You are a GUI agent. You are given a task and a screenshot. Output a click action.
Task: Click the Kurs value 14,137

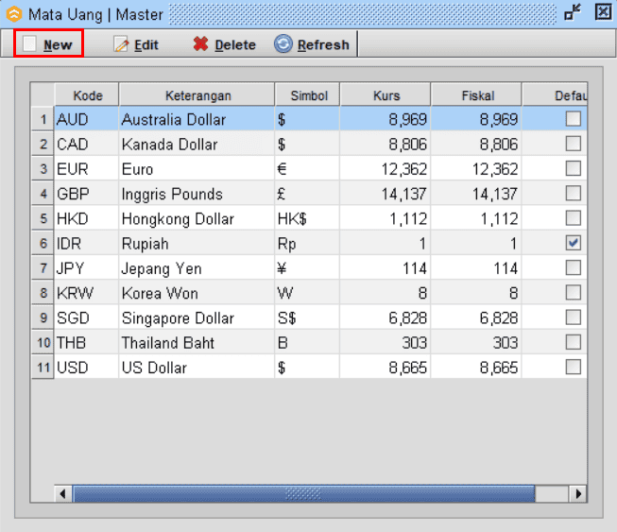click(386, 193)
